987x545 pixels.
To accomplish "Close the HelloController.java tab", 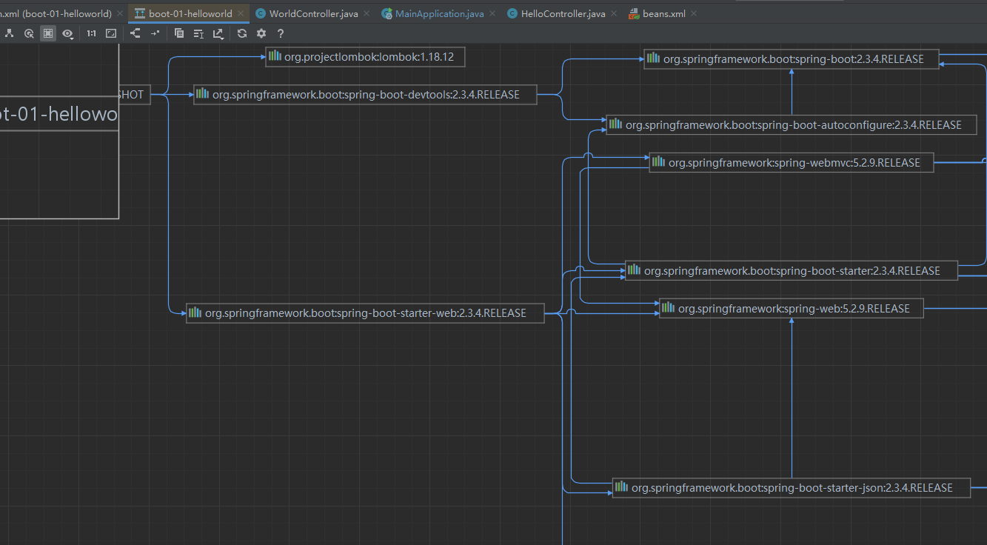I will click(613, 14).
